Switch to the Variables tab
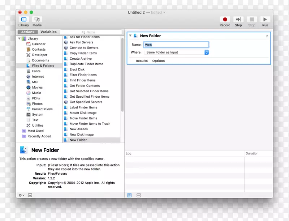Viewport: 289px width, 221px height. click(x=48, y=31)
